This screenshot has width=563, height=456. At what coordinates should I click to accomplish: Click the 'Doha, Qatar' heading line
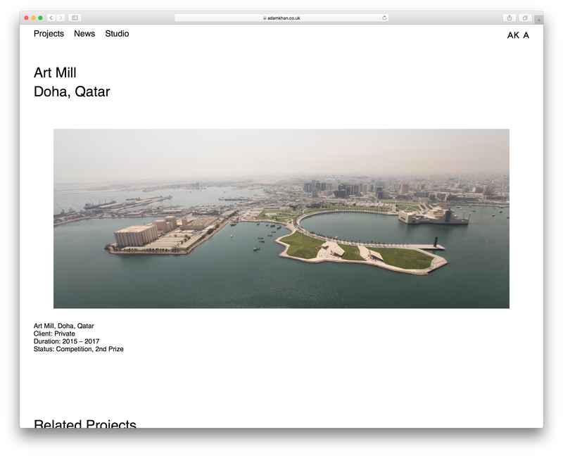[72, 92]
